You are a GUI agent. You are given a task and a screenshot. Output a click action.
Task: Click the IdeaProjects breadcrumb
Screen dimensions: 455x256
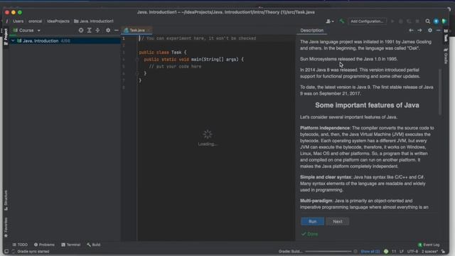click(58, 21)
